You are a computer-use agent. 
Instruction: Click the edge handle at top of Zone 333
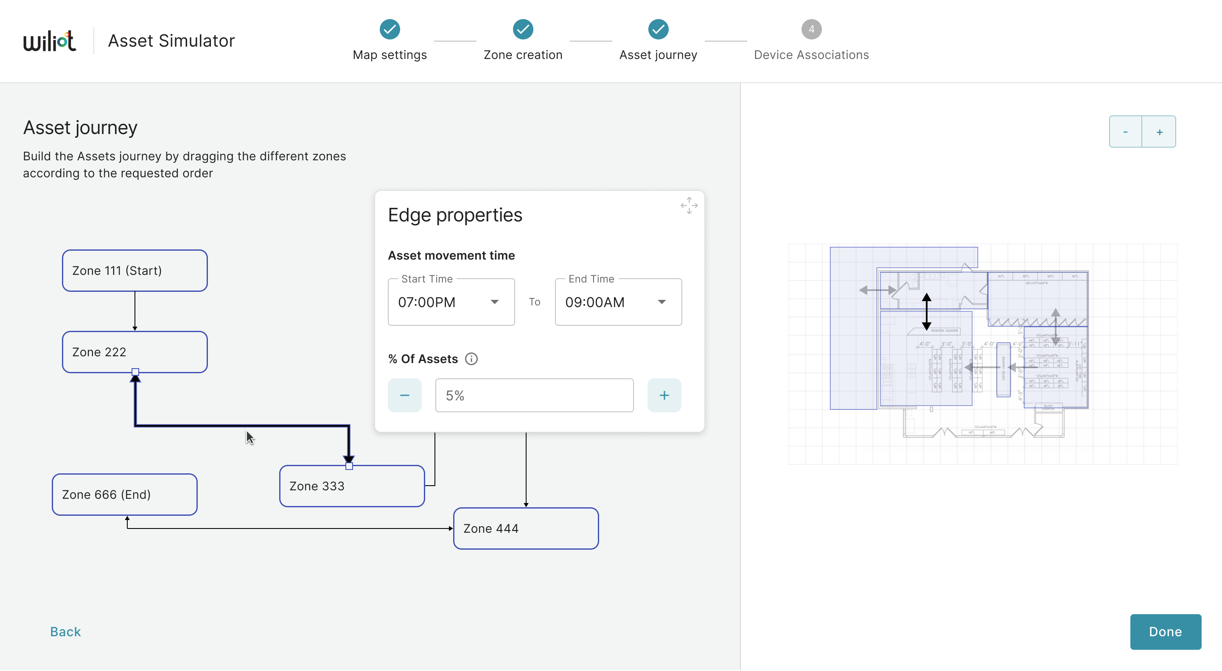point(349,466)
